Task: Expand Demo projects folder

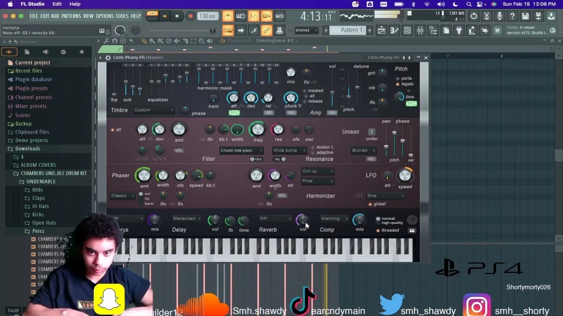Action: coord(32,140)
